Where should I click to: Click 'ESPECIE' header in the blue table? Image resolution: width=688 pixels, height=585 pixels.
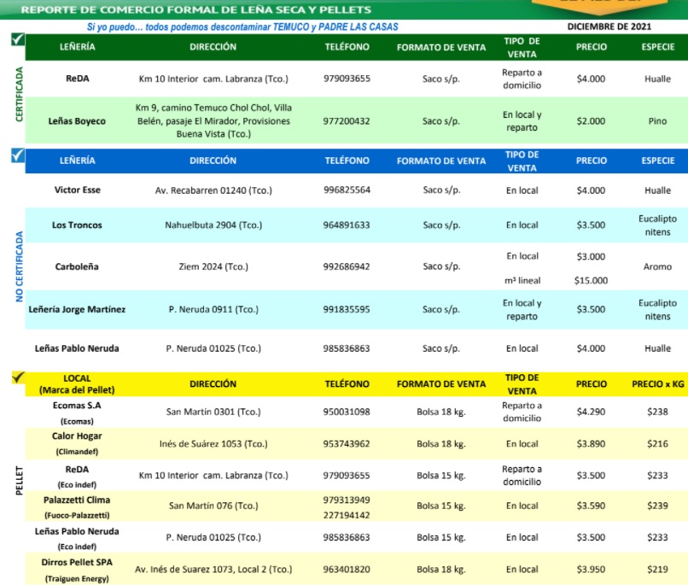[x=658, y=161]
